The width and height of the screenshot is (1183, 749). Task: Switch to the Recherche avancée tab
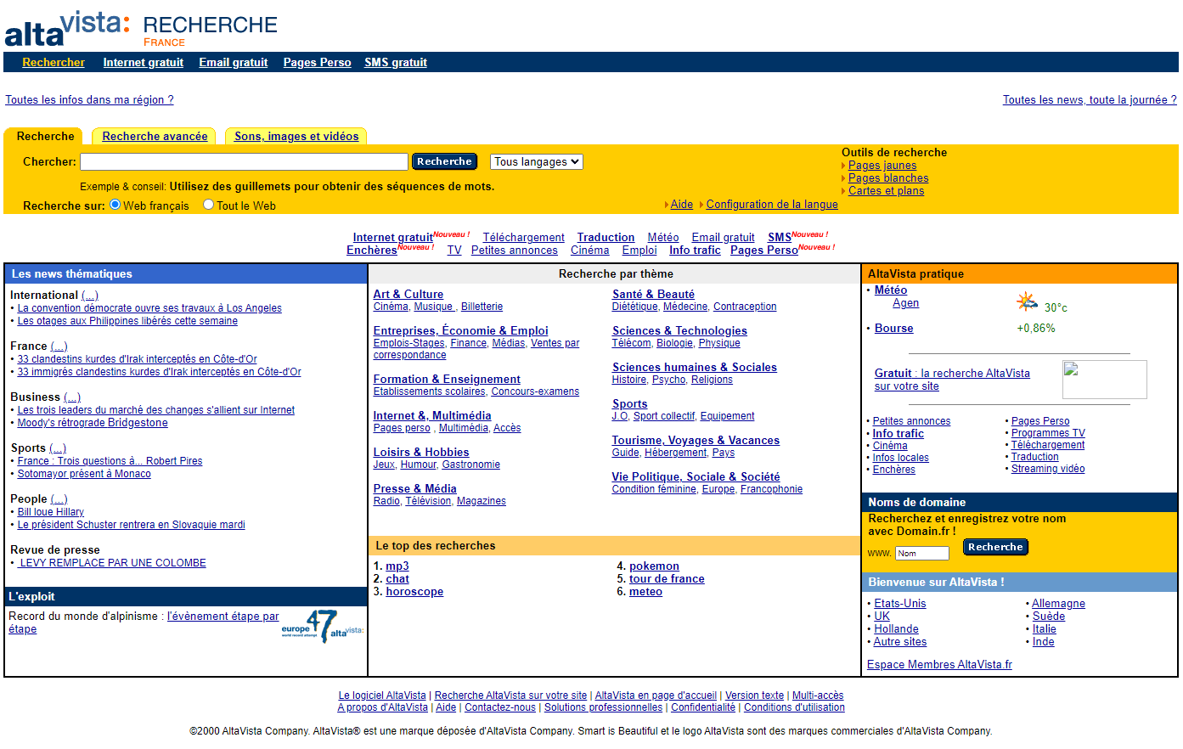[x=155, y=136]
